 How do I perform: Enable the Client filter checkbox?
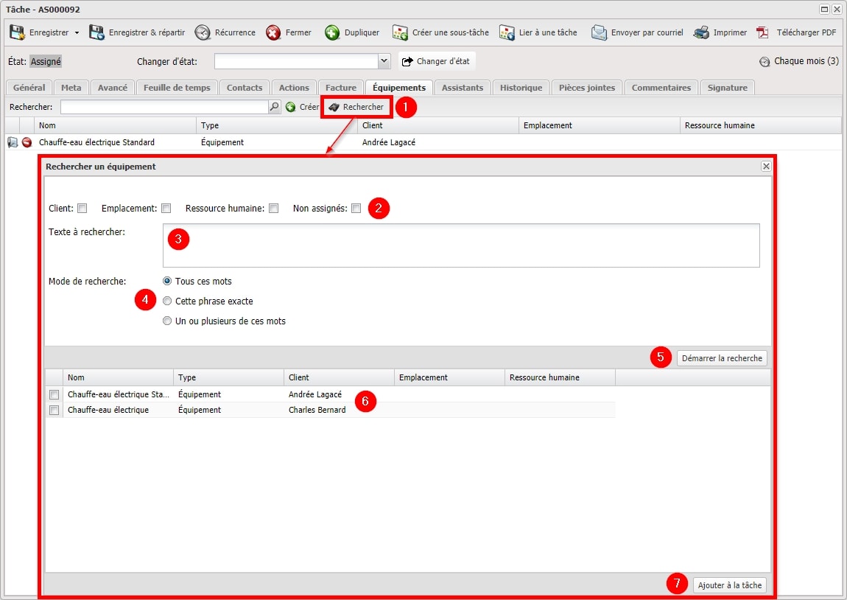pyautogui.click(x=82, y=209)
